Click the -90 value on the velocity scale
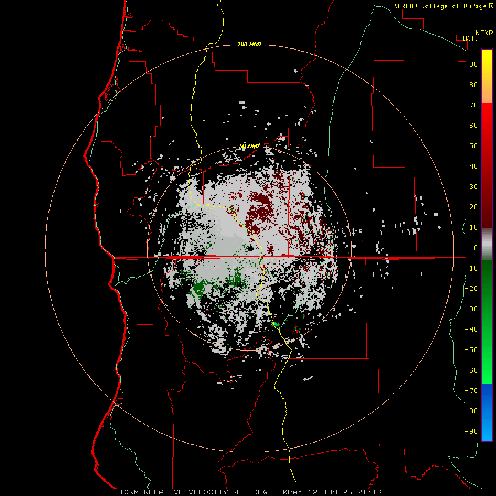Viewport: 496px width, 496px height. [471, 432]
